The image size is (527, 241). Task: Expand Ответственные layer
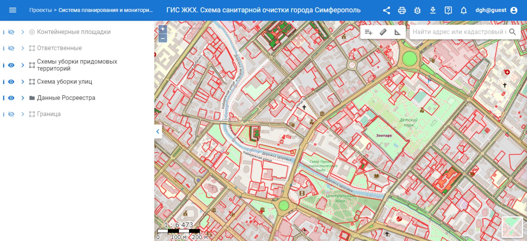pyautogui.click(x=23, y=48)
